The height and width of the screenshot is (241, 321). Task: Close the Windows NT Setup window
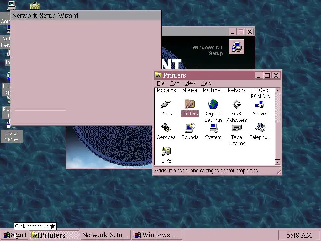click(x=250, y=32)
